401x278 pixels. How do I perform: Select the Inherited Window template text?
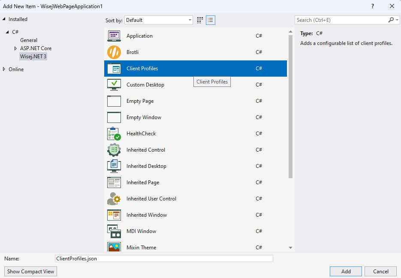147,215
